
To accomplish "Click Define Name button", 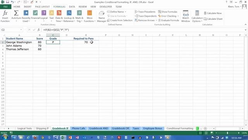I will 115,12.
